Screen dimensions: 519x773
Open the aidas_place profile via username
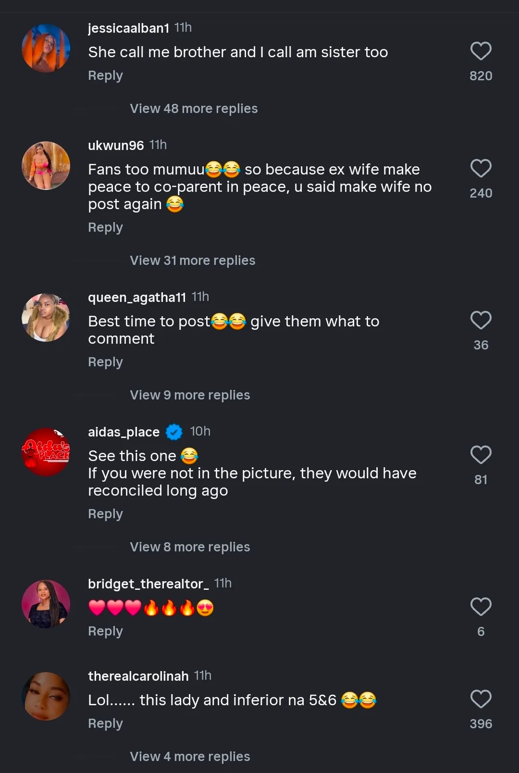pos(124,432)
